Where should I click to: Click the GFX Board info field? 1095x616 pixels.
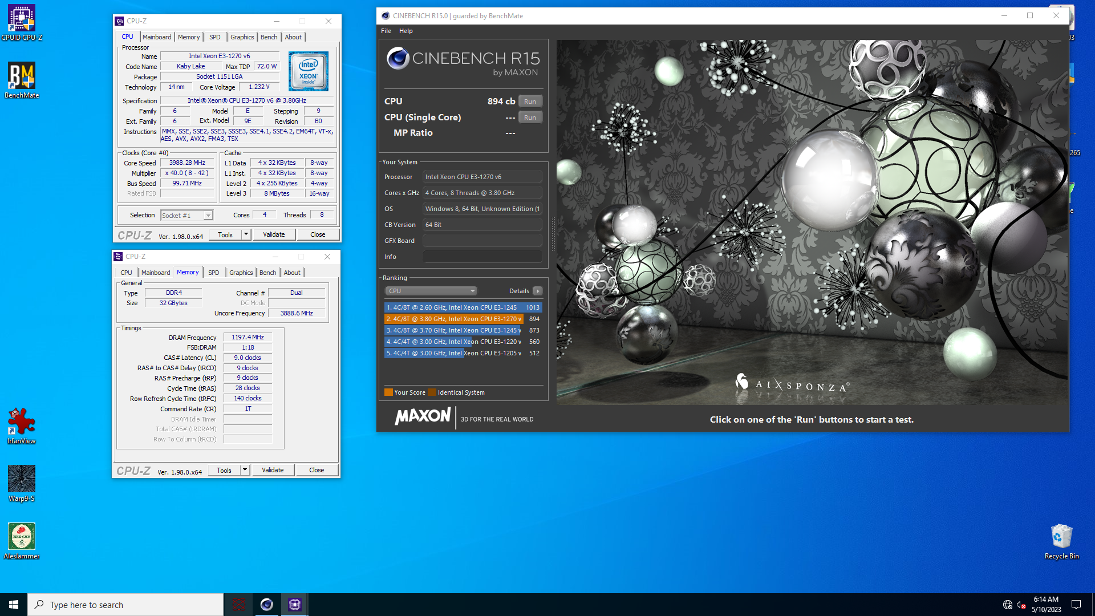(x=482, y=241)
